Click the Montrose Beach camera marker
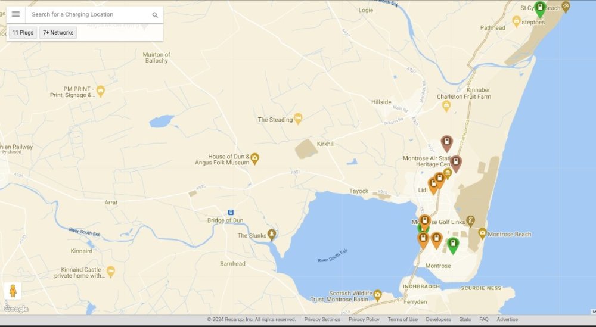The height and width of the screenshot is (327, 596). click(x=482, y=233)
